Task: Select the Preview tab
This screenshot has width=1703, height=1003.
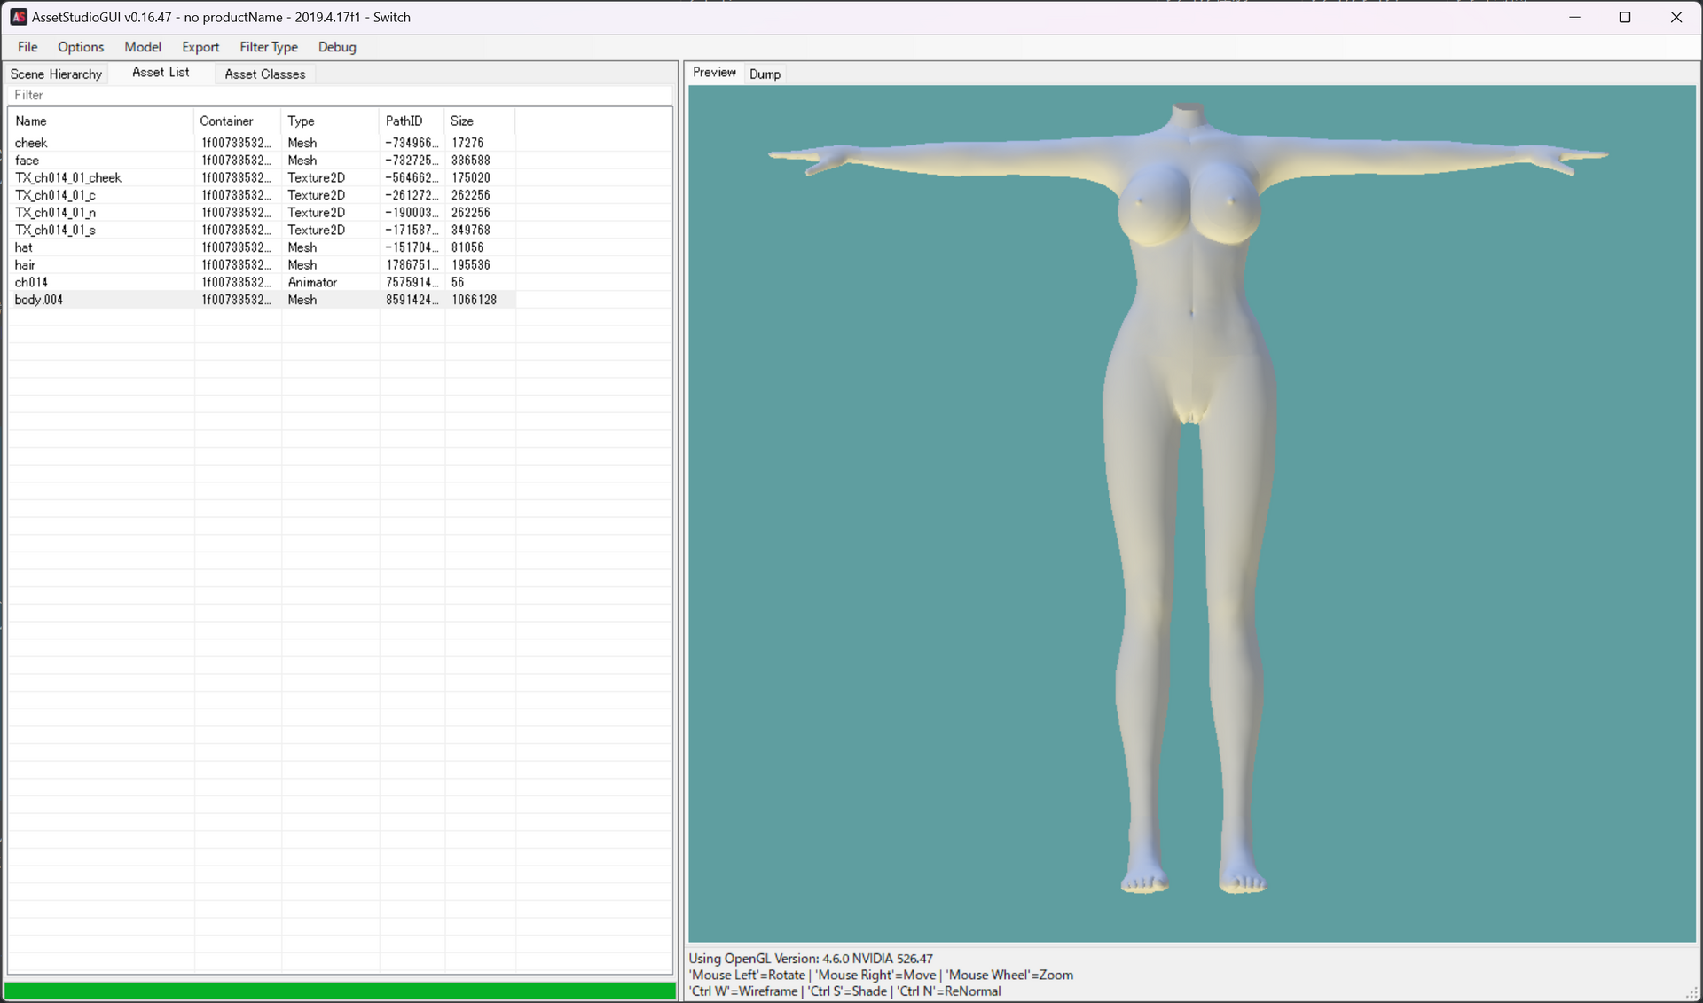Action: [x=714, y=73]
